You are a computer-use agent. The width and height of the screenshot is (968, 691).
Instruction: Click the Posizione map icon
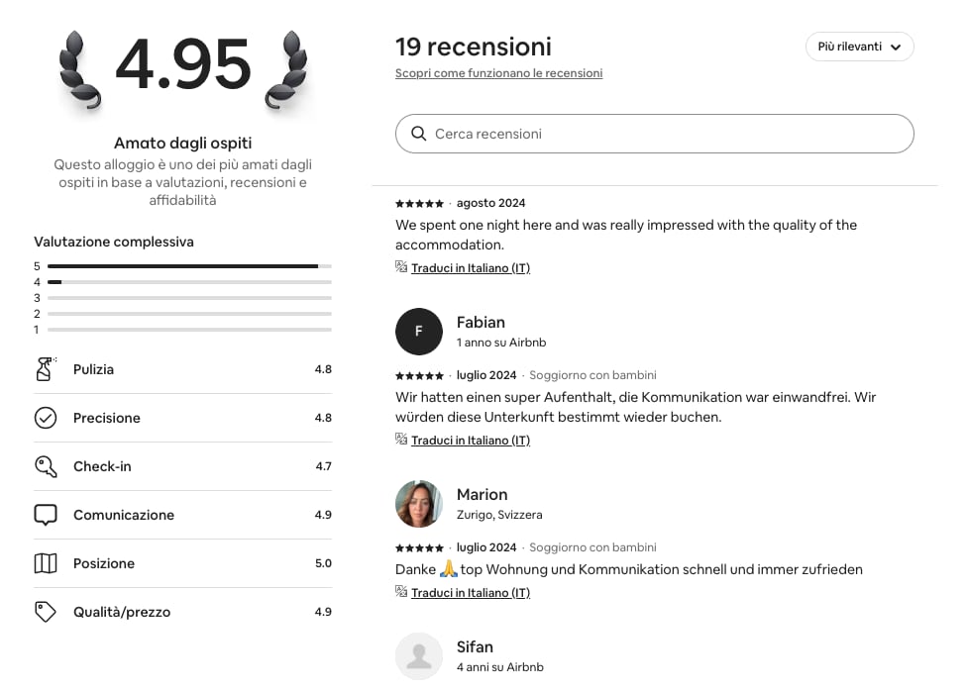(x=45, y=563)
